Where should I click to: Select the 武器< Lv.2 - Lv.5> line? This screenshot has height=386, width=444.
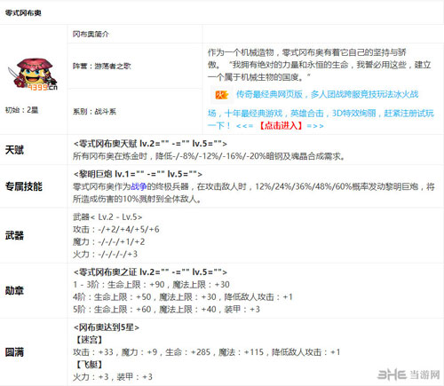click(107, 217)
